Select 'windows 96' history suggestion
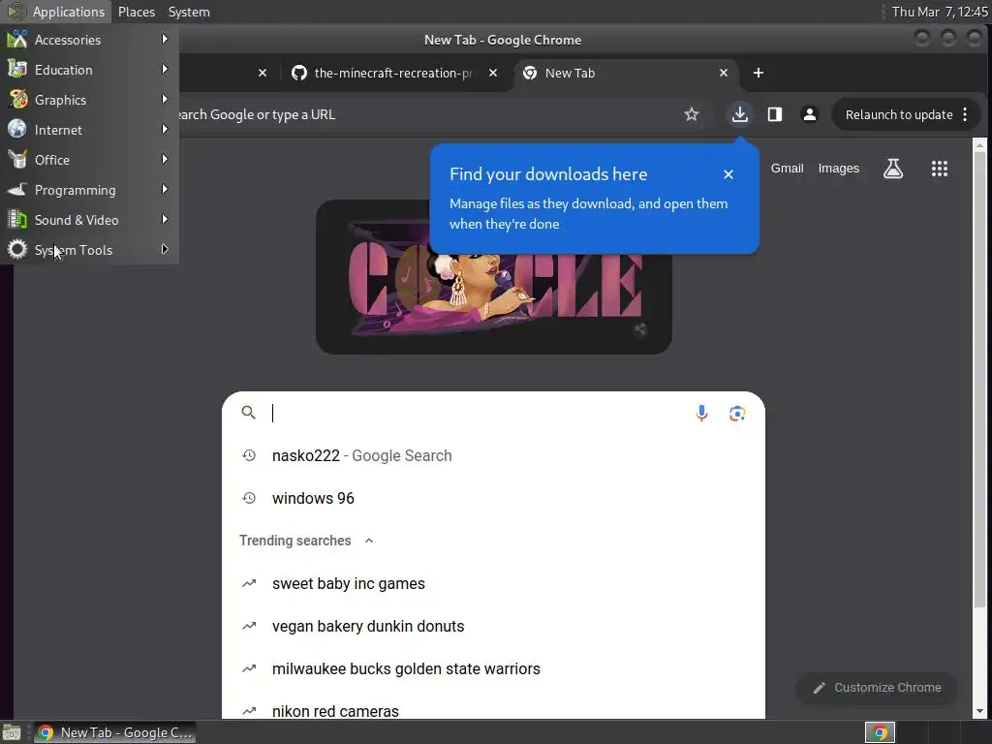The image size is (992, 744). coord(493,499)
